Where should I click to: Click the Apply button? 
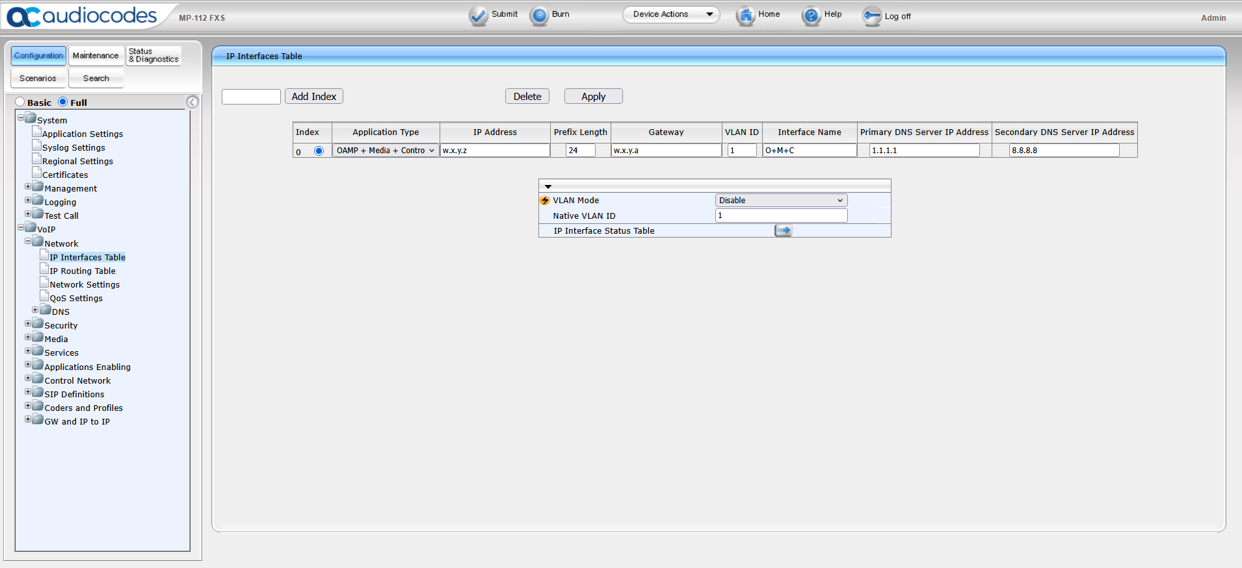[x=593, y=97]
